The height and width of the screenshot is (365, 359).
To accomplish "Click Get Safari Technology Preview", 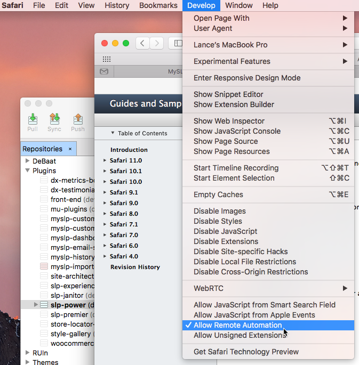I will [x=268, y=352].
